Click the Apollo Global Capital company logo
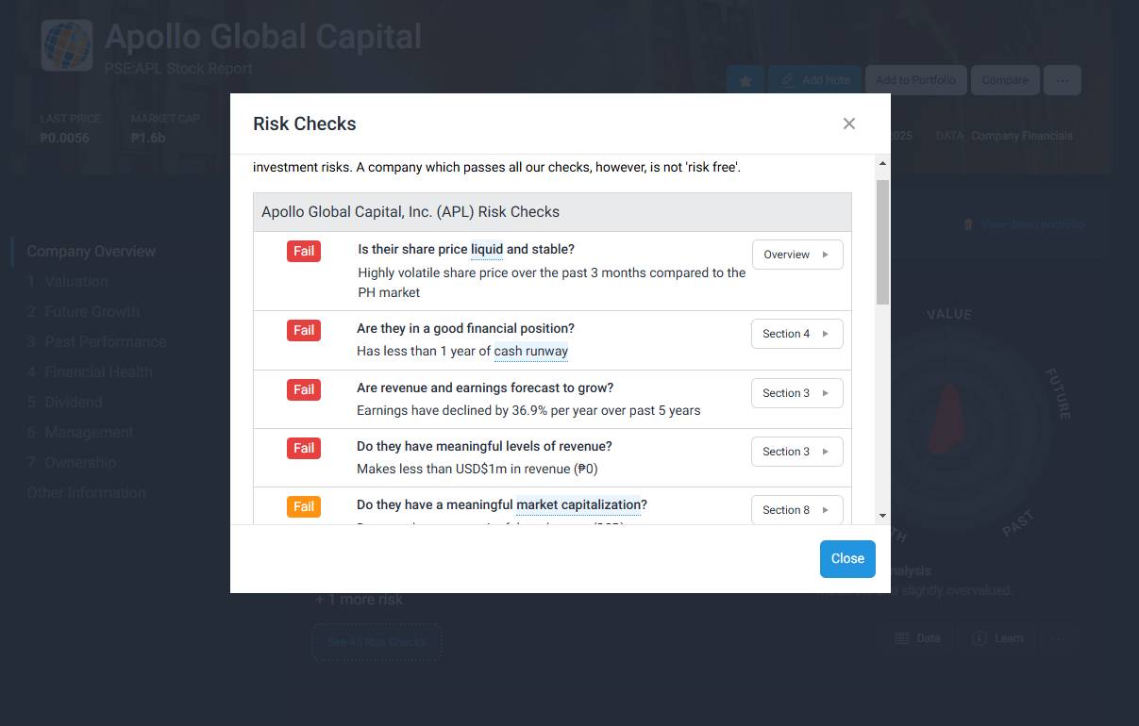The height and width of the screenshot is (726, 1139). point(66,45)
